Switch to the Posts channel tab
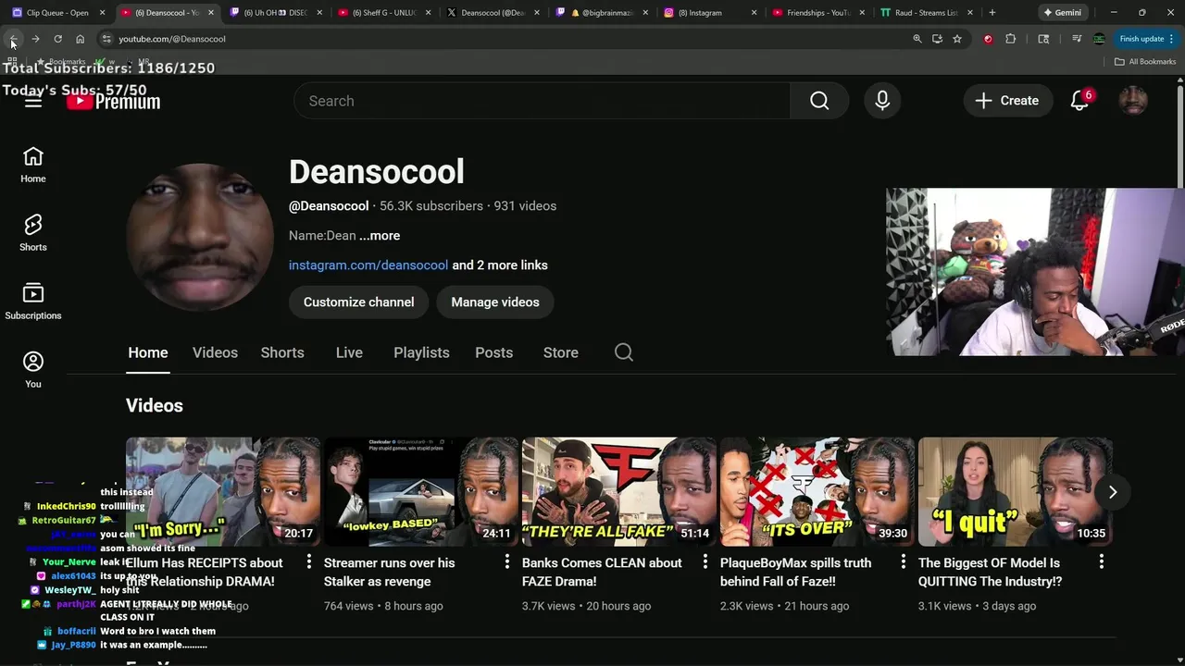 click(x=493, y=352)
